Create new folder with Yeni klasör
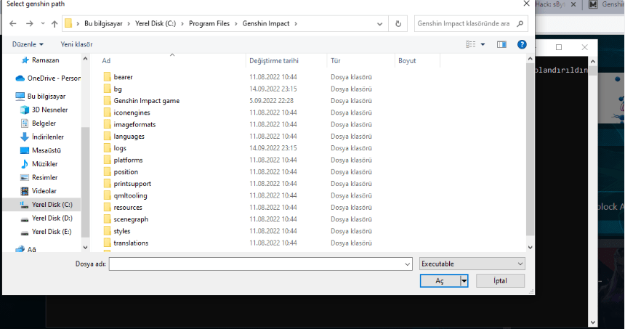The image size is (625, 329). [76, 44]
